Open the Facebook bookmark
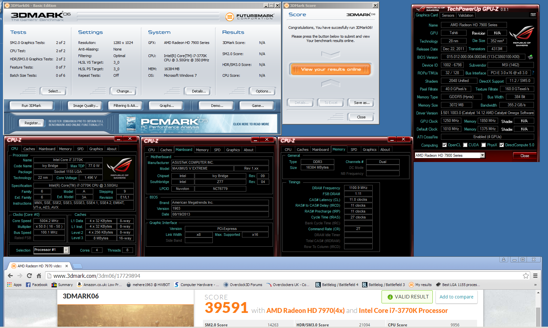Viewport: 548px width, 328px height. click(36, 285)
